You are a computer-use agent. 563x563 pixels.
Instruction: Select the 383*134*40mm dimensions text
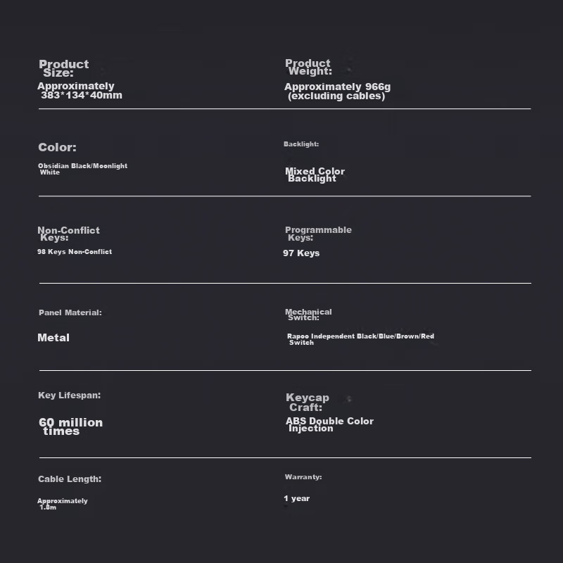click(x=80, y=91)
